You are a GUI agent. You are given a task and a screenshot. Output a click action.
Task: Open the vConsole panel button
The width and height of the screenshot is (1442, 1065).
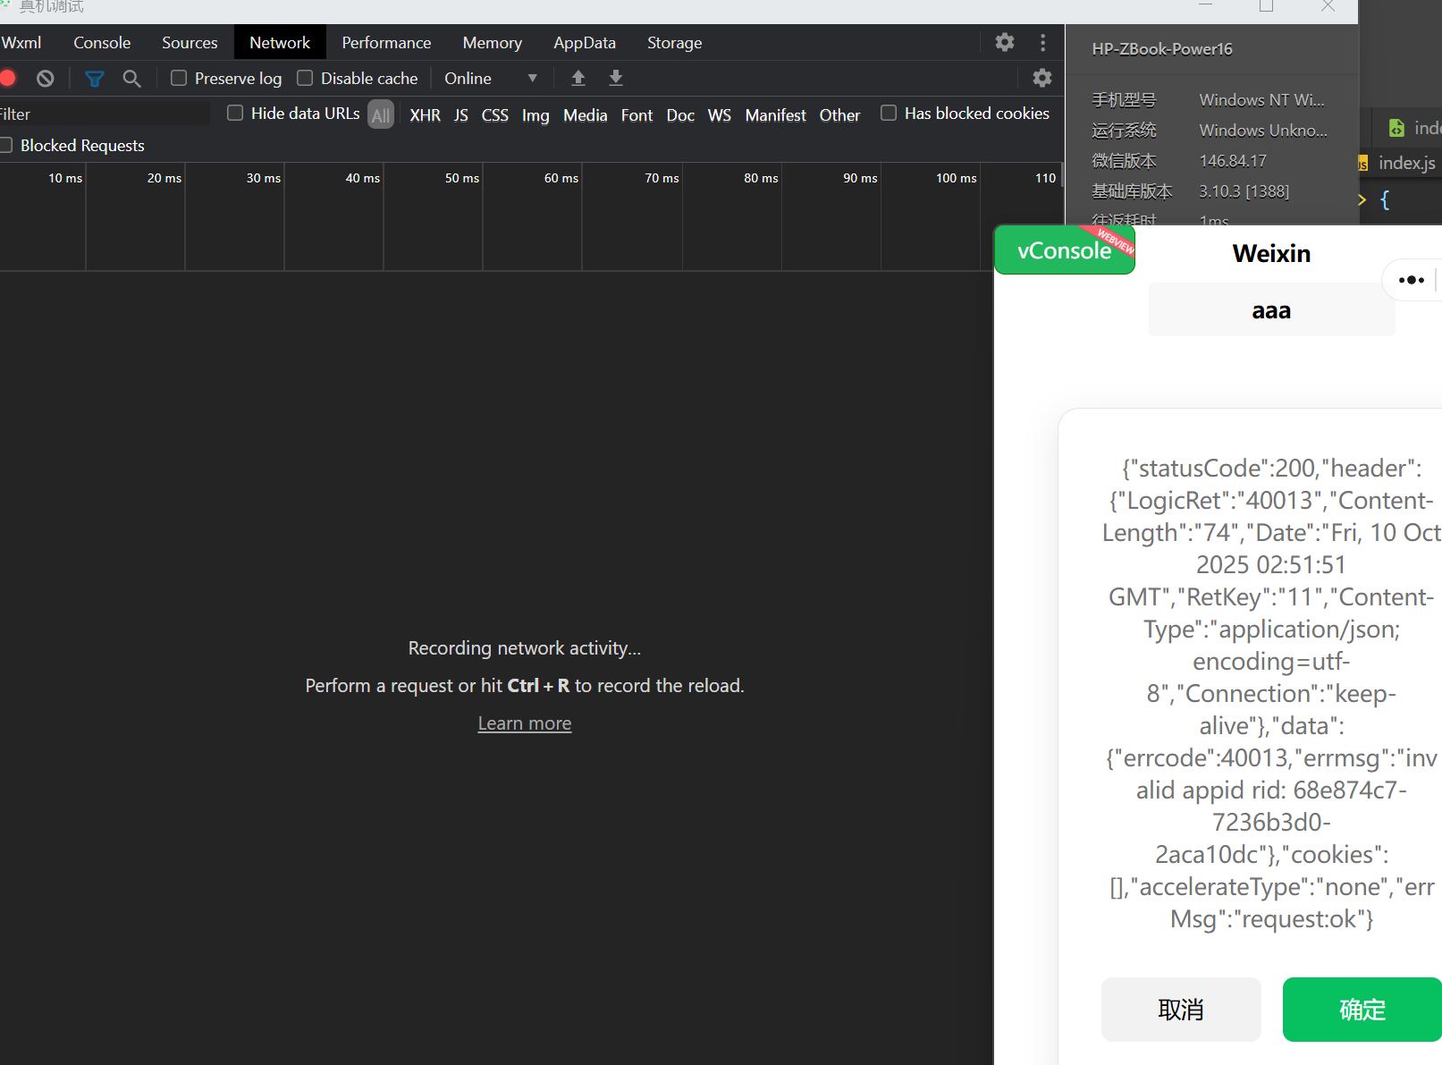click(x=1065, y=250)
